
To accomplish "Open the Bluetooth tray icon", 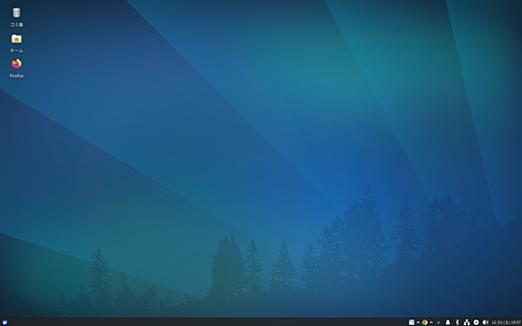I will [x=457, y=322].
